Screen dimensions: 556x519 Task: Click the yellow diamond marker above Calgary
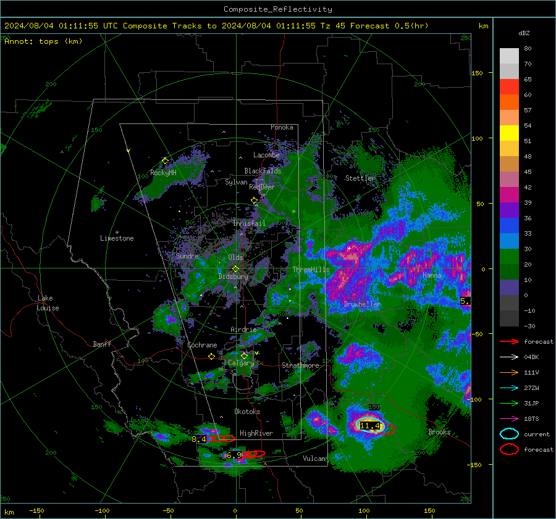pos(244,355)
